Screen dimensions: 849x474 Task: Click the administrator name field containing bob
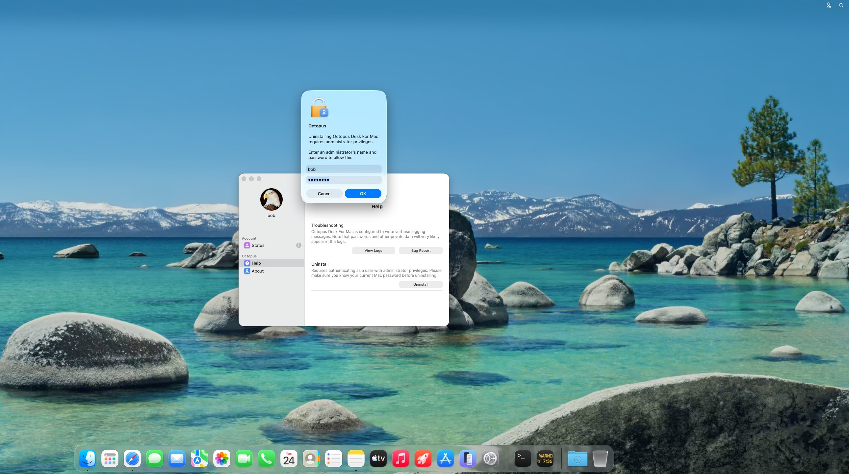[344, 169]
